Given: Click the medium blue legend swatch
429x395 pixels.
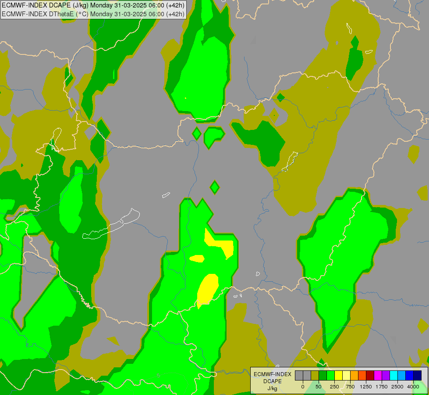Looking at the screenshot, I should coord(410,375).
